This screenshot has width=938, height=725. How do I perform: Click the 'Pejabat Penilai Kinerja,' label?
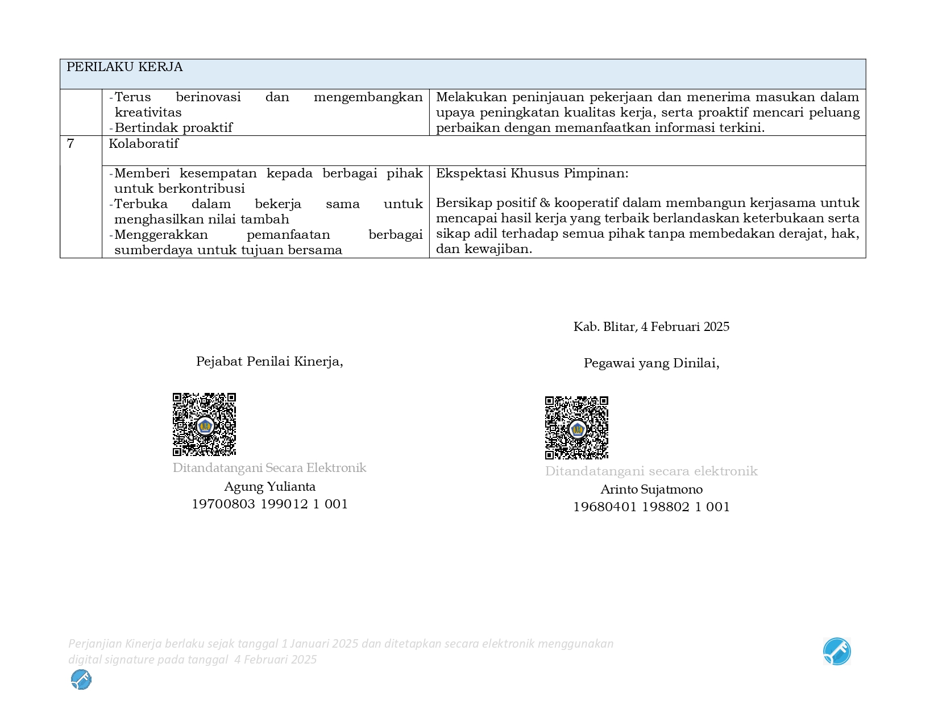(269, 362)
